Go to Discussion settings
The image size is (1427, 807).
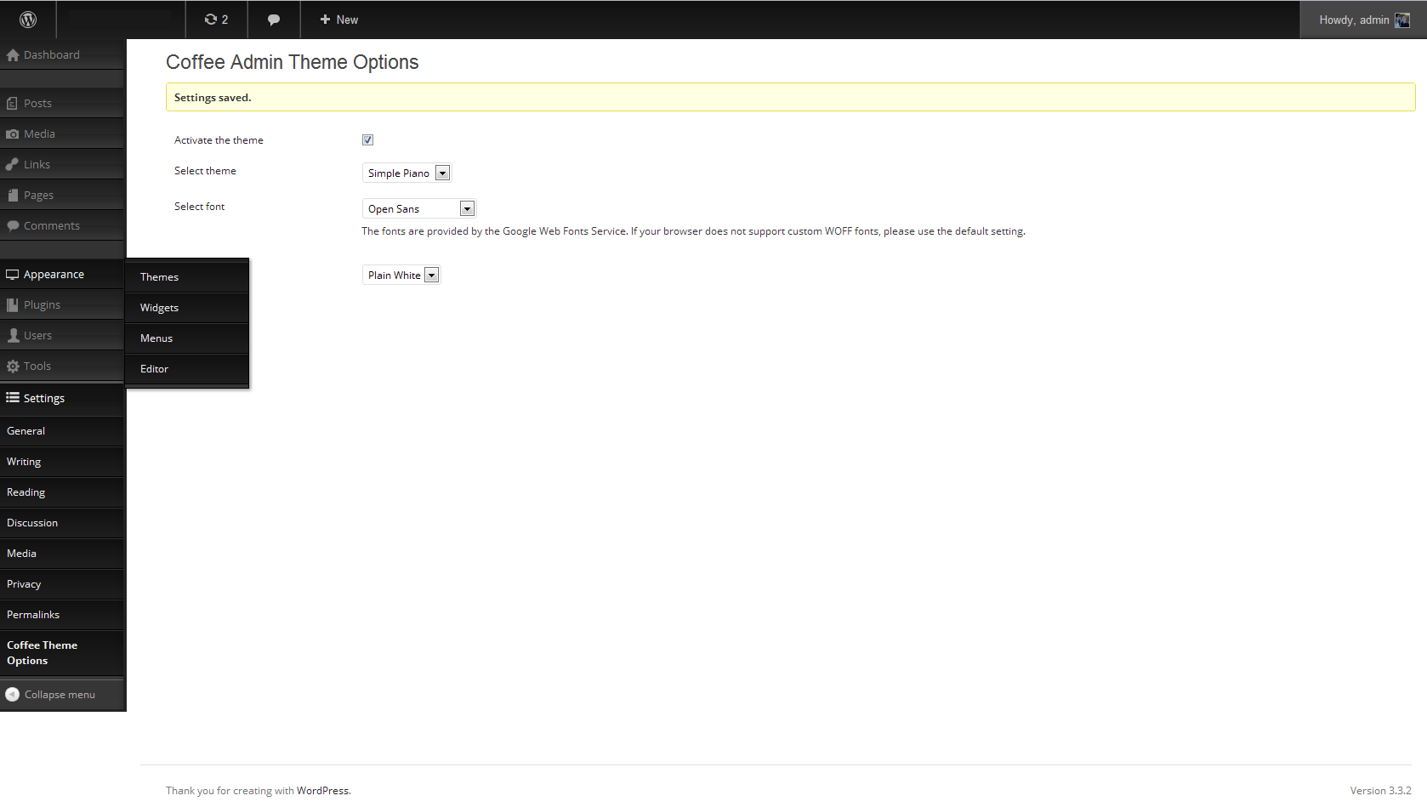coord(32,523)
